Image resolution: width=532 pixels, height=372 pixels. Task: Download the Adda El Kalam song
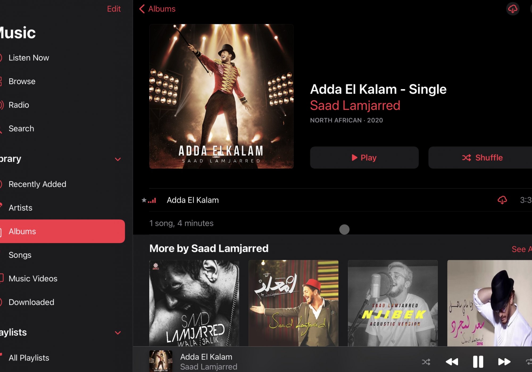pos(502,200)
